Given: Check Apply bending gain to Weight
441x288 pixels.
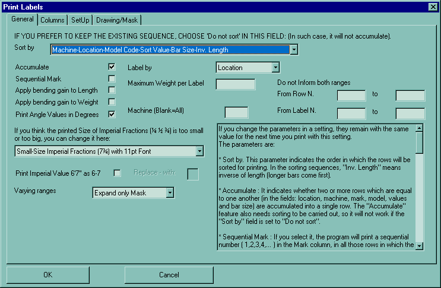Looking at the screenshot, I should click(x=112, y=102).
